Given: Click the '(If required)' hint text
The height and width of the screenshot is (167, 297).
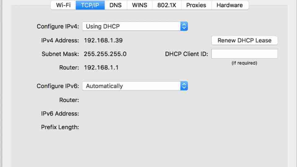Looking at the screenshot, I should coord(244,63).
